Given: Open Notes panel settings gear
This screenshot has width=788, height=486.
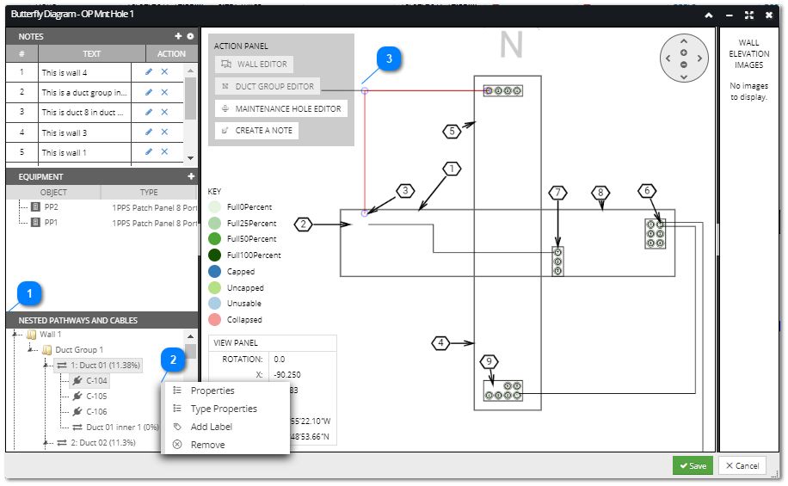Looking at the screenshot, I should coord(190,36).
